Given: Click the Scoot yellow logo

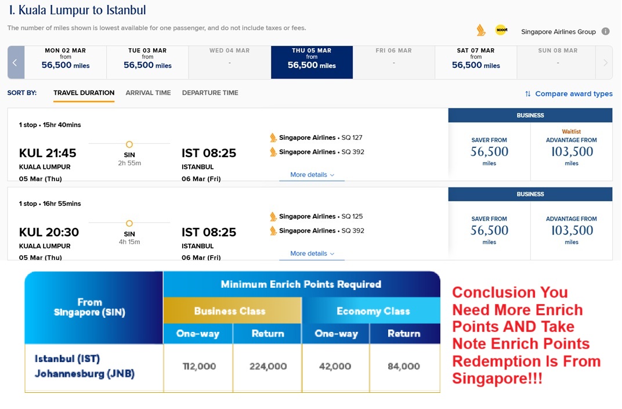Looking at the screenshot, I should (501, 30).
